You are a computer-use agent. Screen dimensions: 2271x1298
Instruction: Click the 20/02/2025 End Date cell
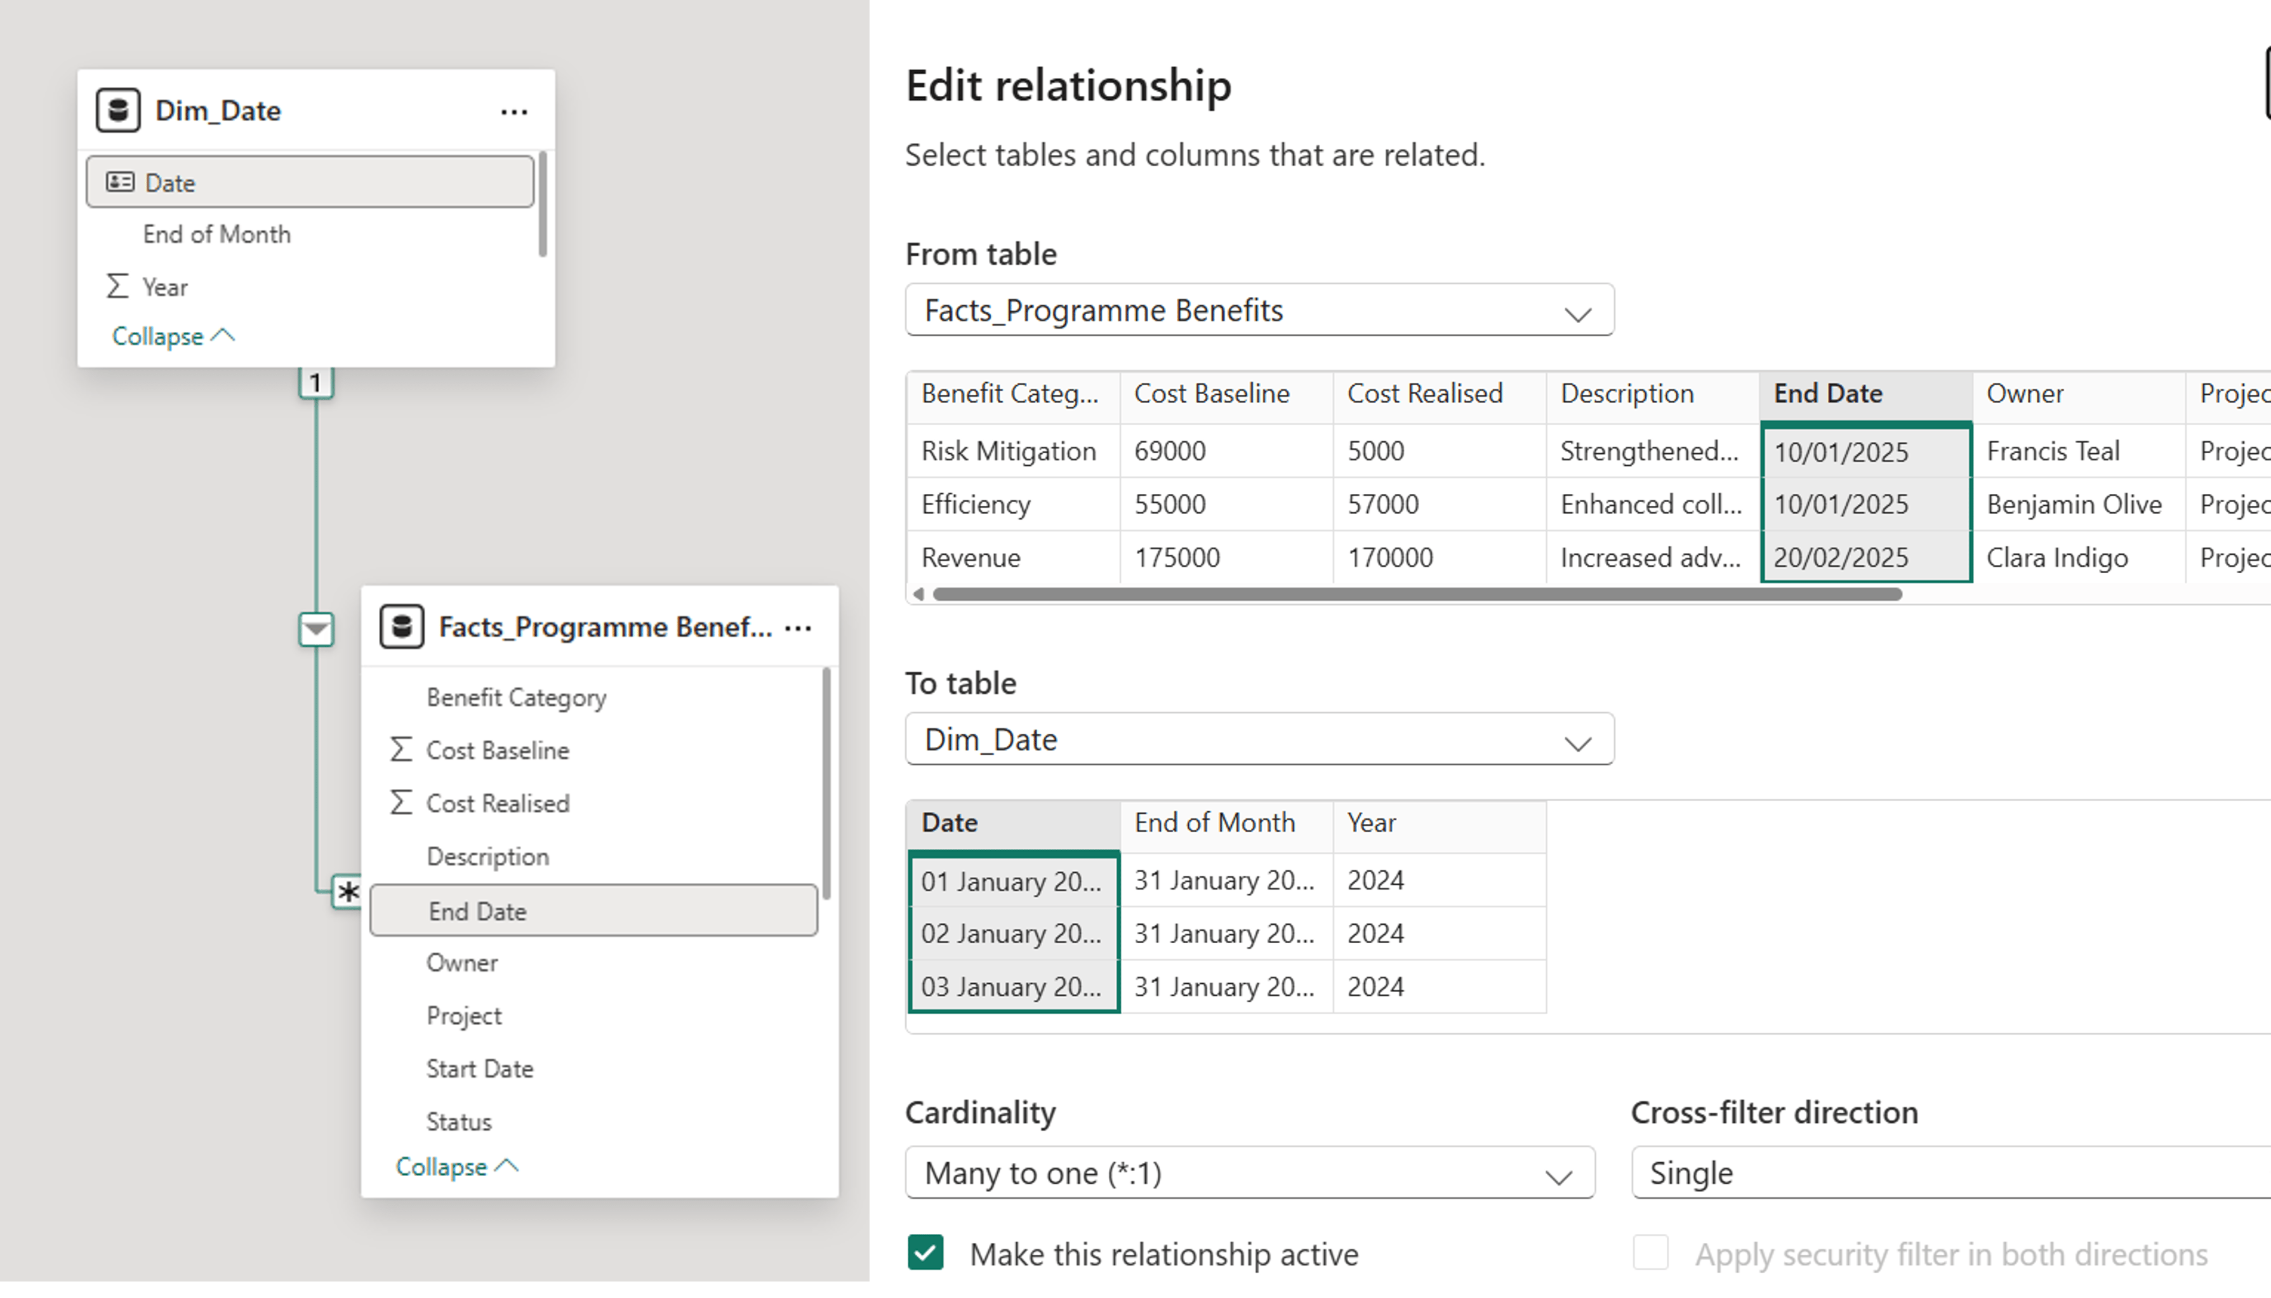(1865, 558)
